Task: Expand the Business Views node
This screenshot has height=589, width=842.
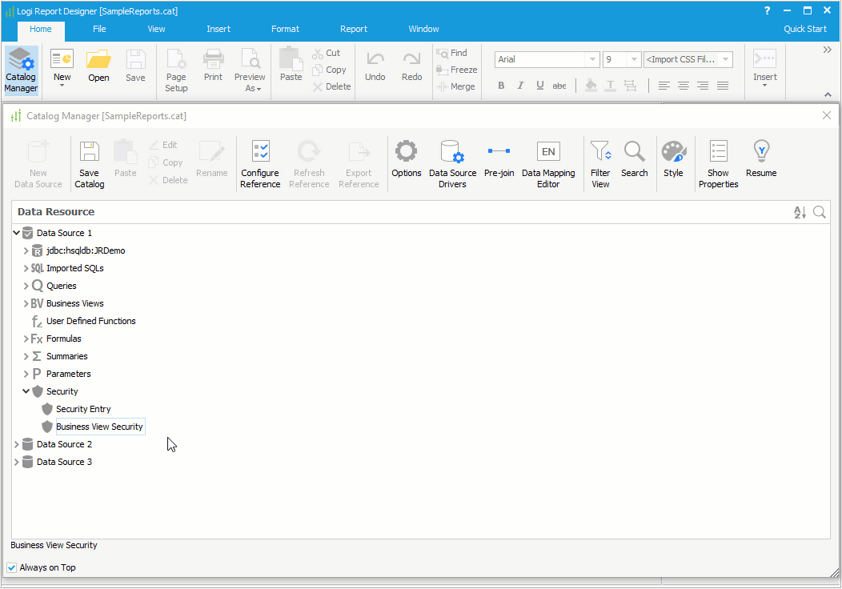Action: point(26,303)
